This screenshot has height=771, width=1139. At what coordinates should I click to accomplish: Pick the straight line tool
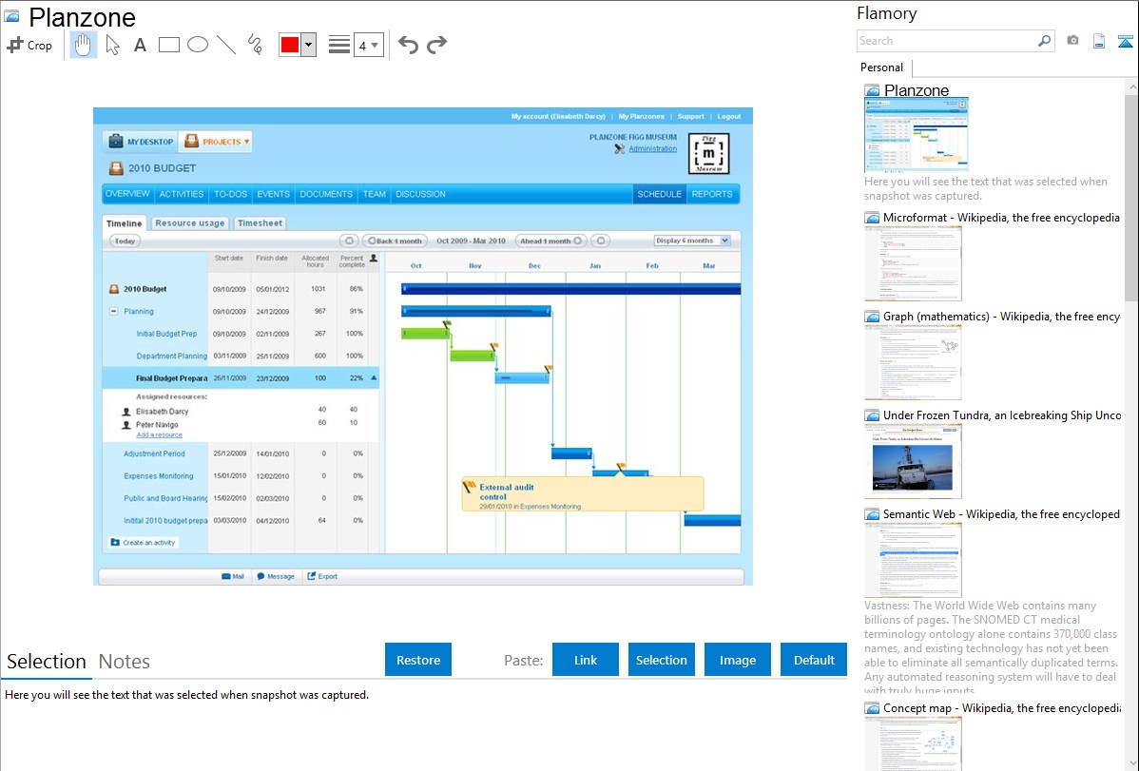226,45
